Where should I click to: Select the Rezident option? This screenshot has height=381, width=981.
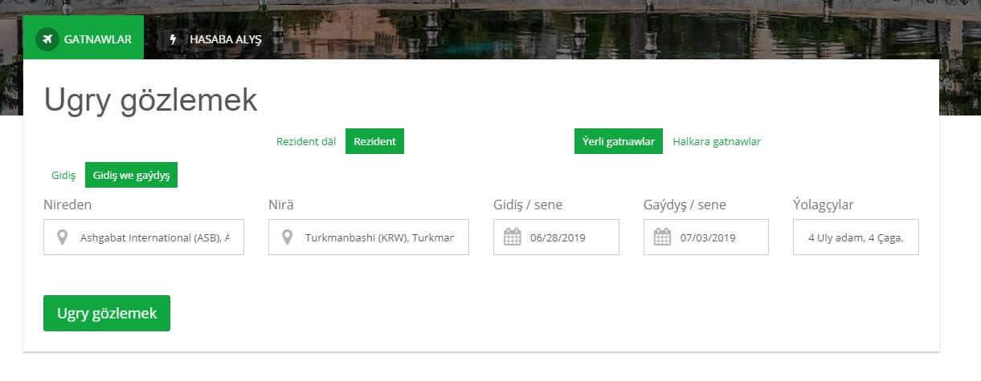coord(374,141)
